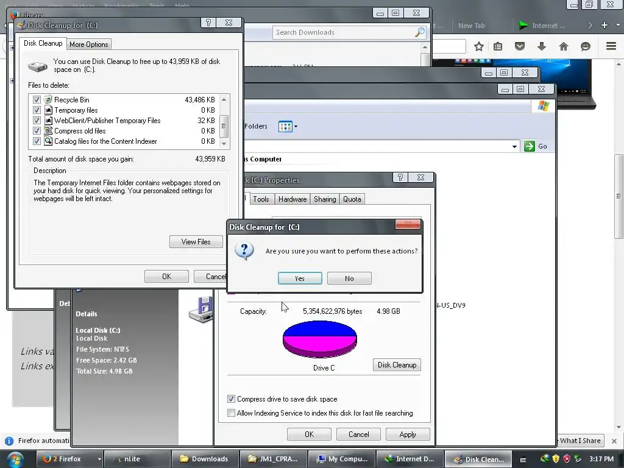This screenshot has height=468, width=624.
Task: Uncheck Catalog files for the Content Indexer
Action: tap(37, 141)
